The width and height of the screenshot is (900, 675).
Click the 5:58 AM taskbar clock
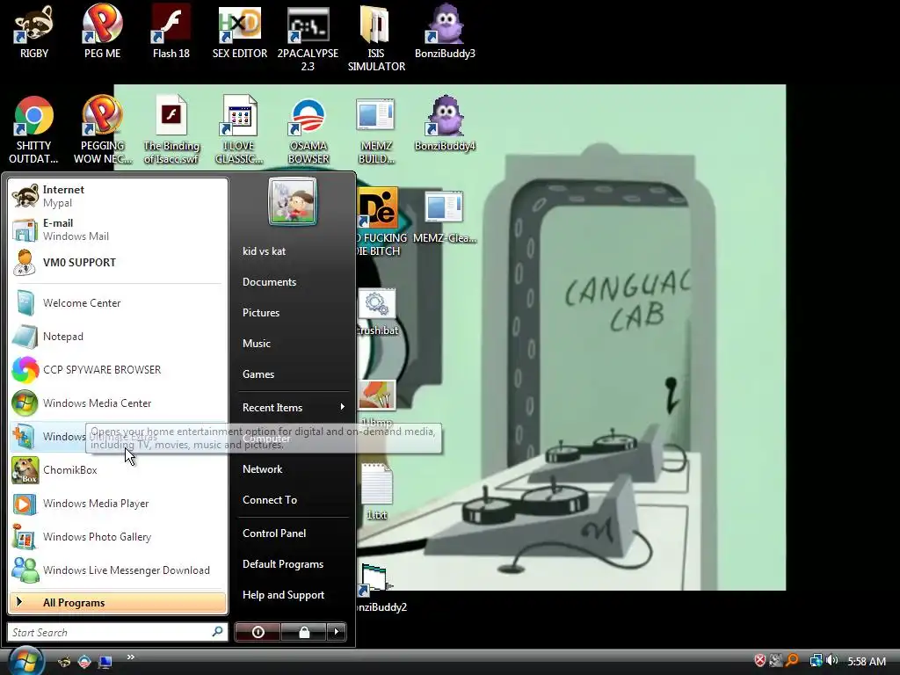(867, 661)
